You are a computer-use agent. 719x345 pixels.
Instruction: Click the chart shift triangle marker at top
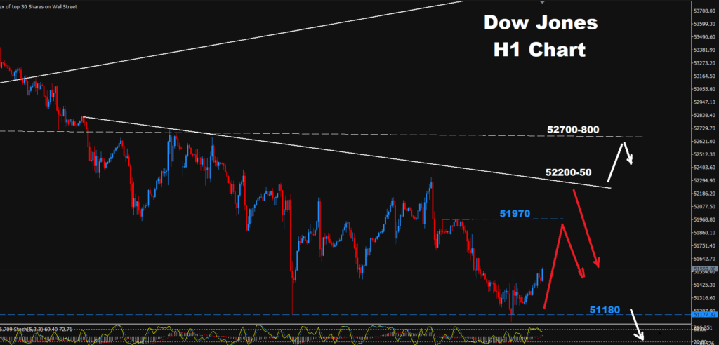543,2
